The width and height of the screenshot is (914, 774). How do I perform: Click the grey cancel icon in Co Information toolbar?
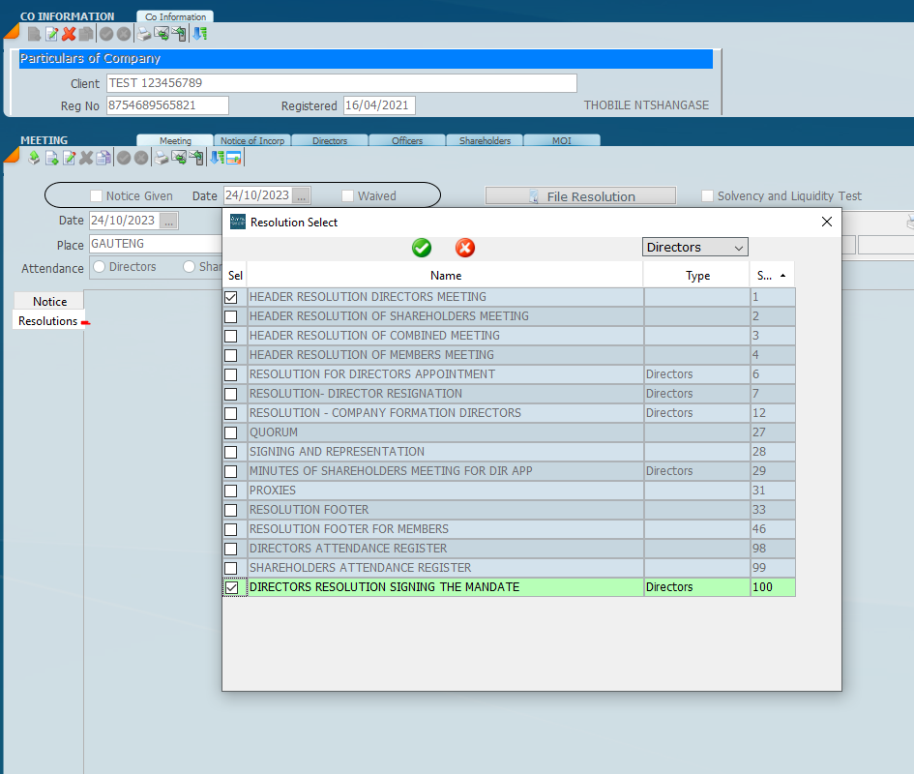pyautogui.click(x=124, y=34)
